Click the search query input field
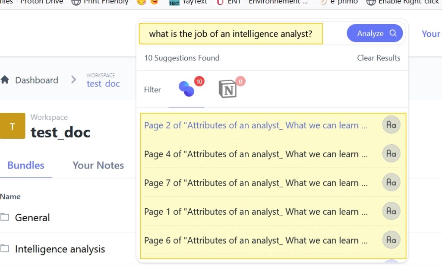The width and height of the screenshot is (442, 274). (x=230, y=34)
